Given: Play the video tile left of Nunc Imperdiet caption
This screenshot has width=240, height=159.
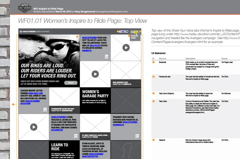Looking at the screenshot, I should coord(95,74).
